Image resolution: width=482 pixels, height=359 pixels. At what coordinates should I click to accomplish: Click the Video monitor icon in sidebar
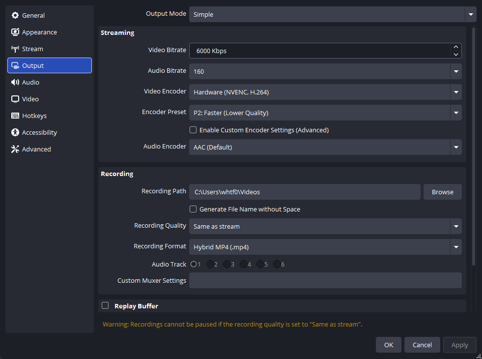15,99
